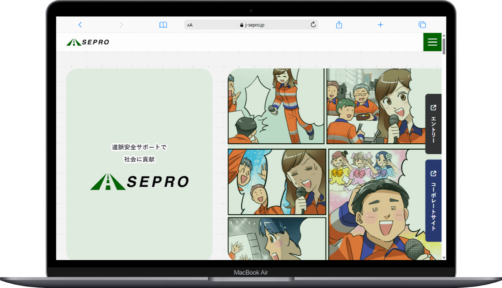The width and height of the screenshot is (502, 288).
Task: Select the text 社会に貢献
Action: tap(139, 159)
